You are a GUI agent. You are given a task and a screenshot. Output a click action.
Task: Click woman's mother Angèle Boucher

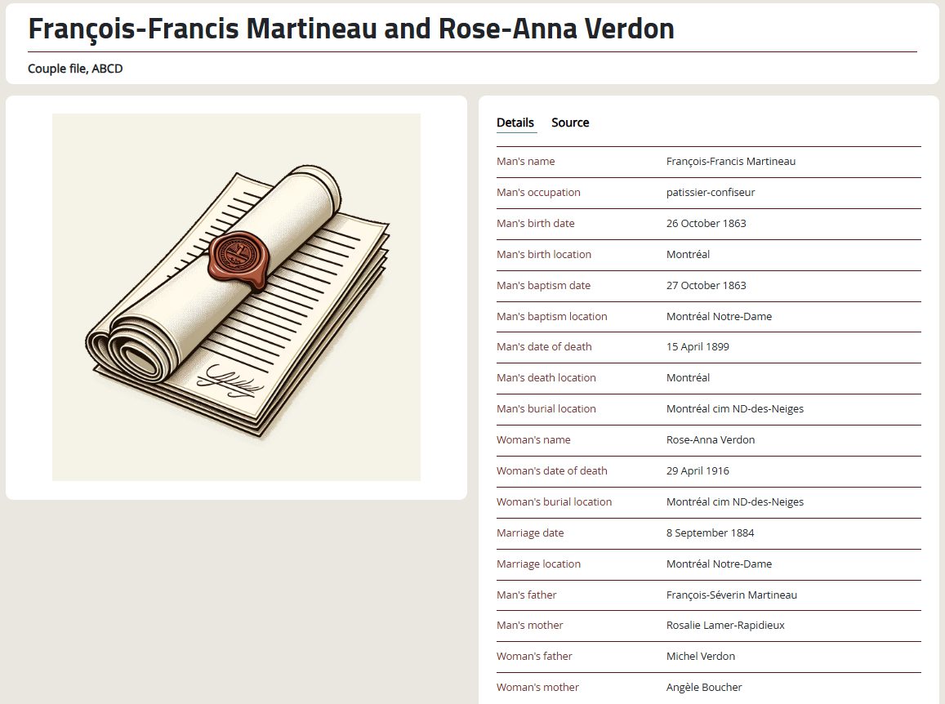pyautogui.click(x=704, y=688)
